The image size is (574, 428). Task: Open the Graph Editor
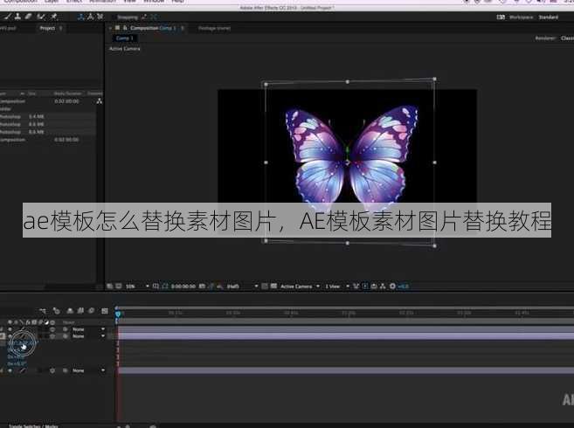coord(105,311)
